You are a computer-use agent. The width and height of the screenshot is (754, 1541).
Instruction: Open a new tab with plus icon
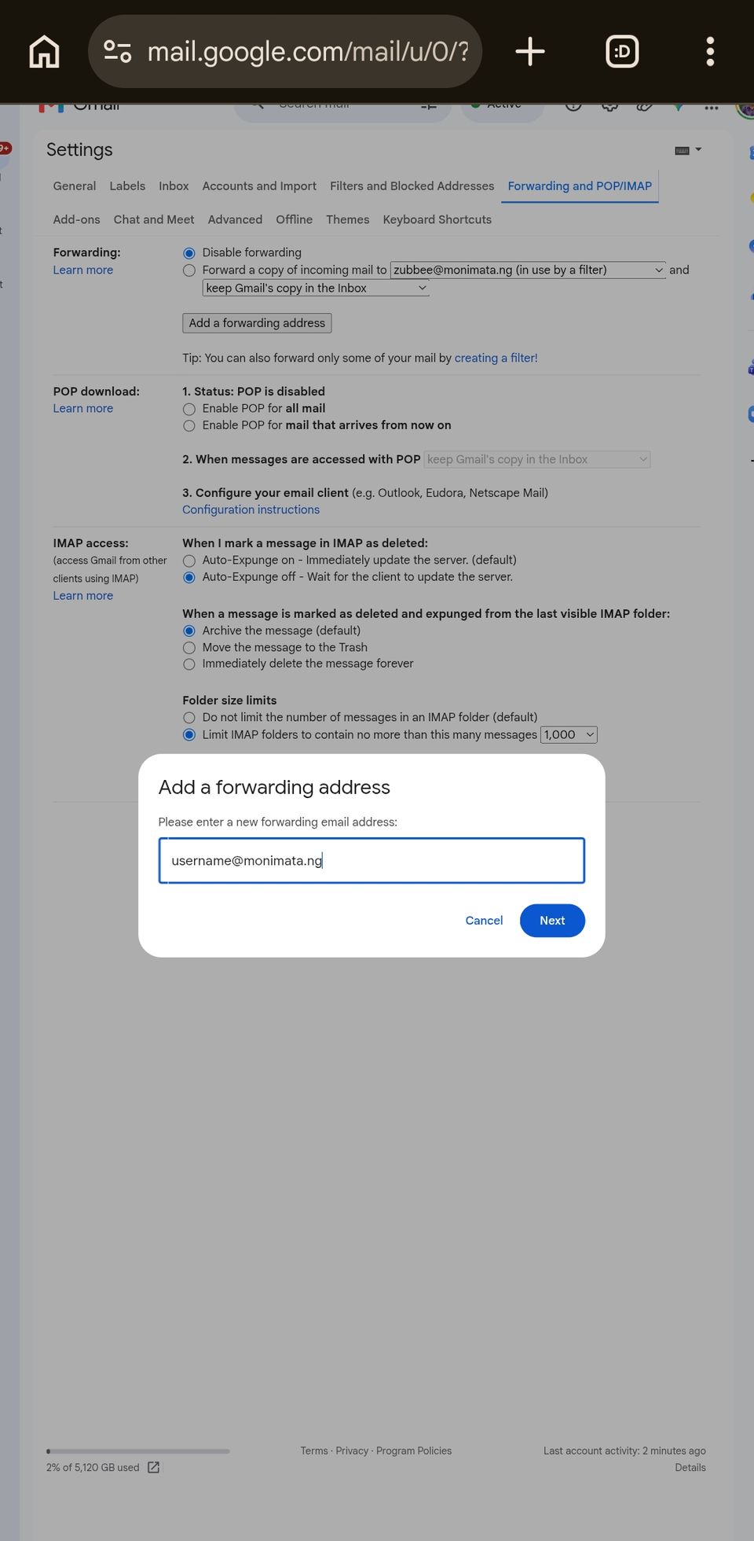coord(530,52)
